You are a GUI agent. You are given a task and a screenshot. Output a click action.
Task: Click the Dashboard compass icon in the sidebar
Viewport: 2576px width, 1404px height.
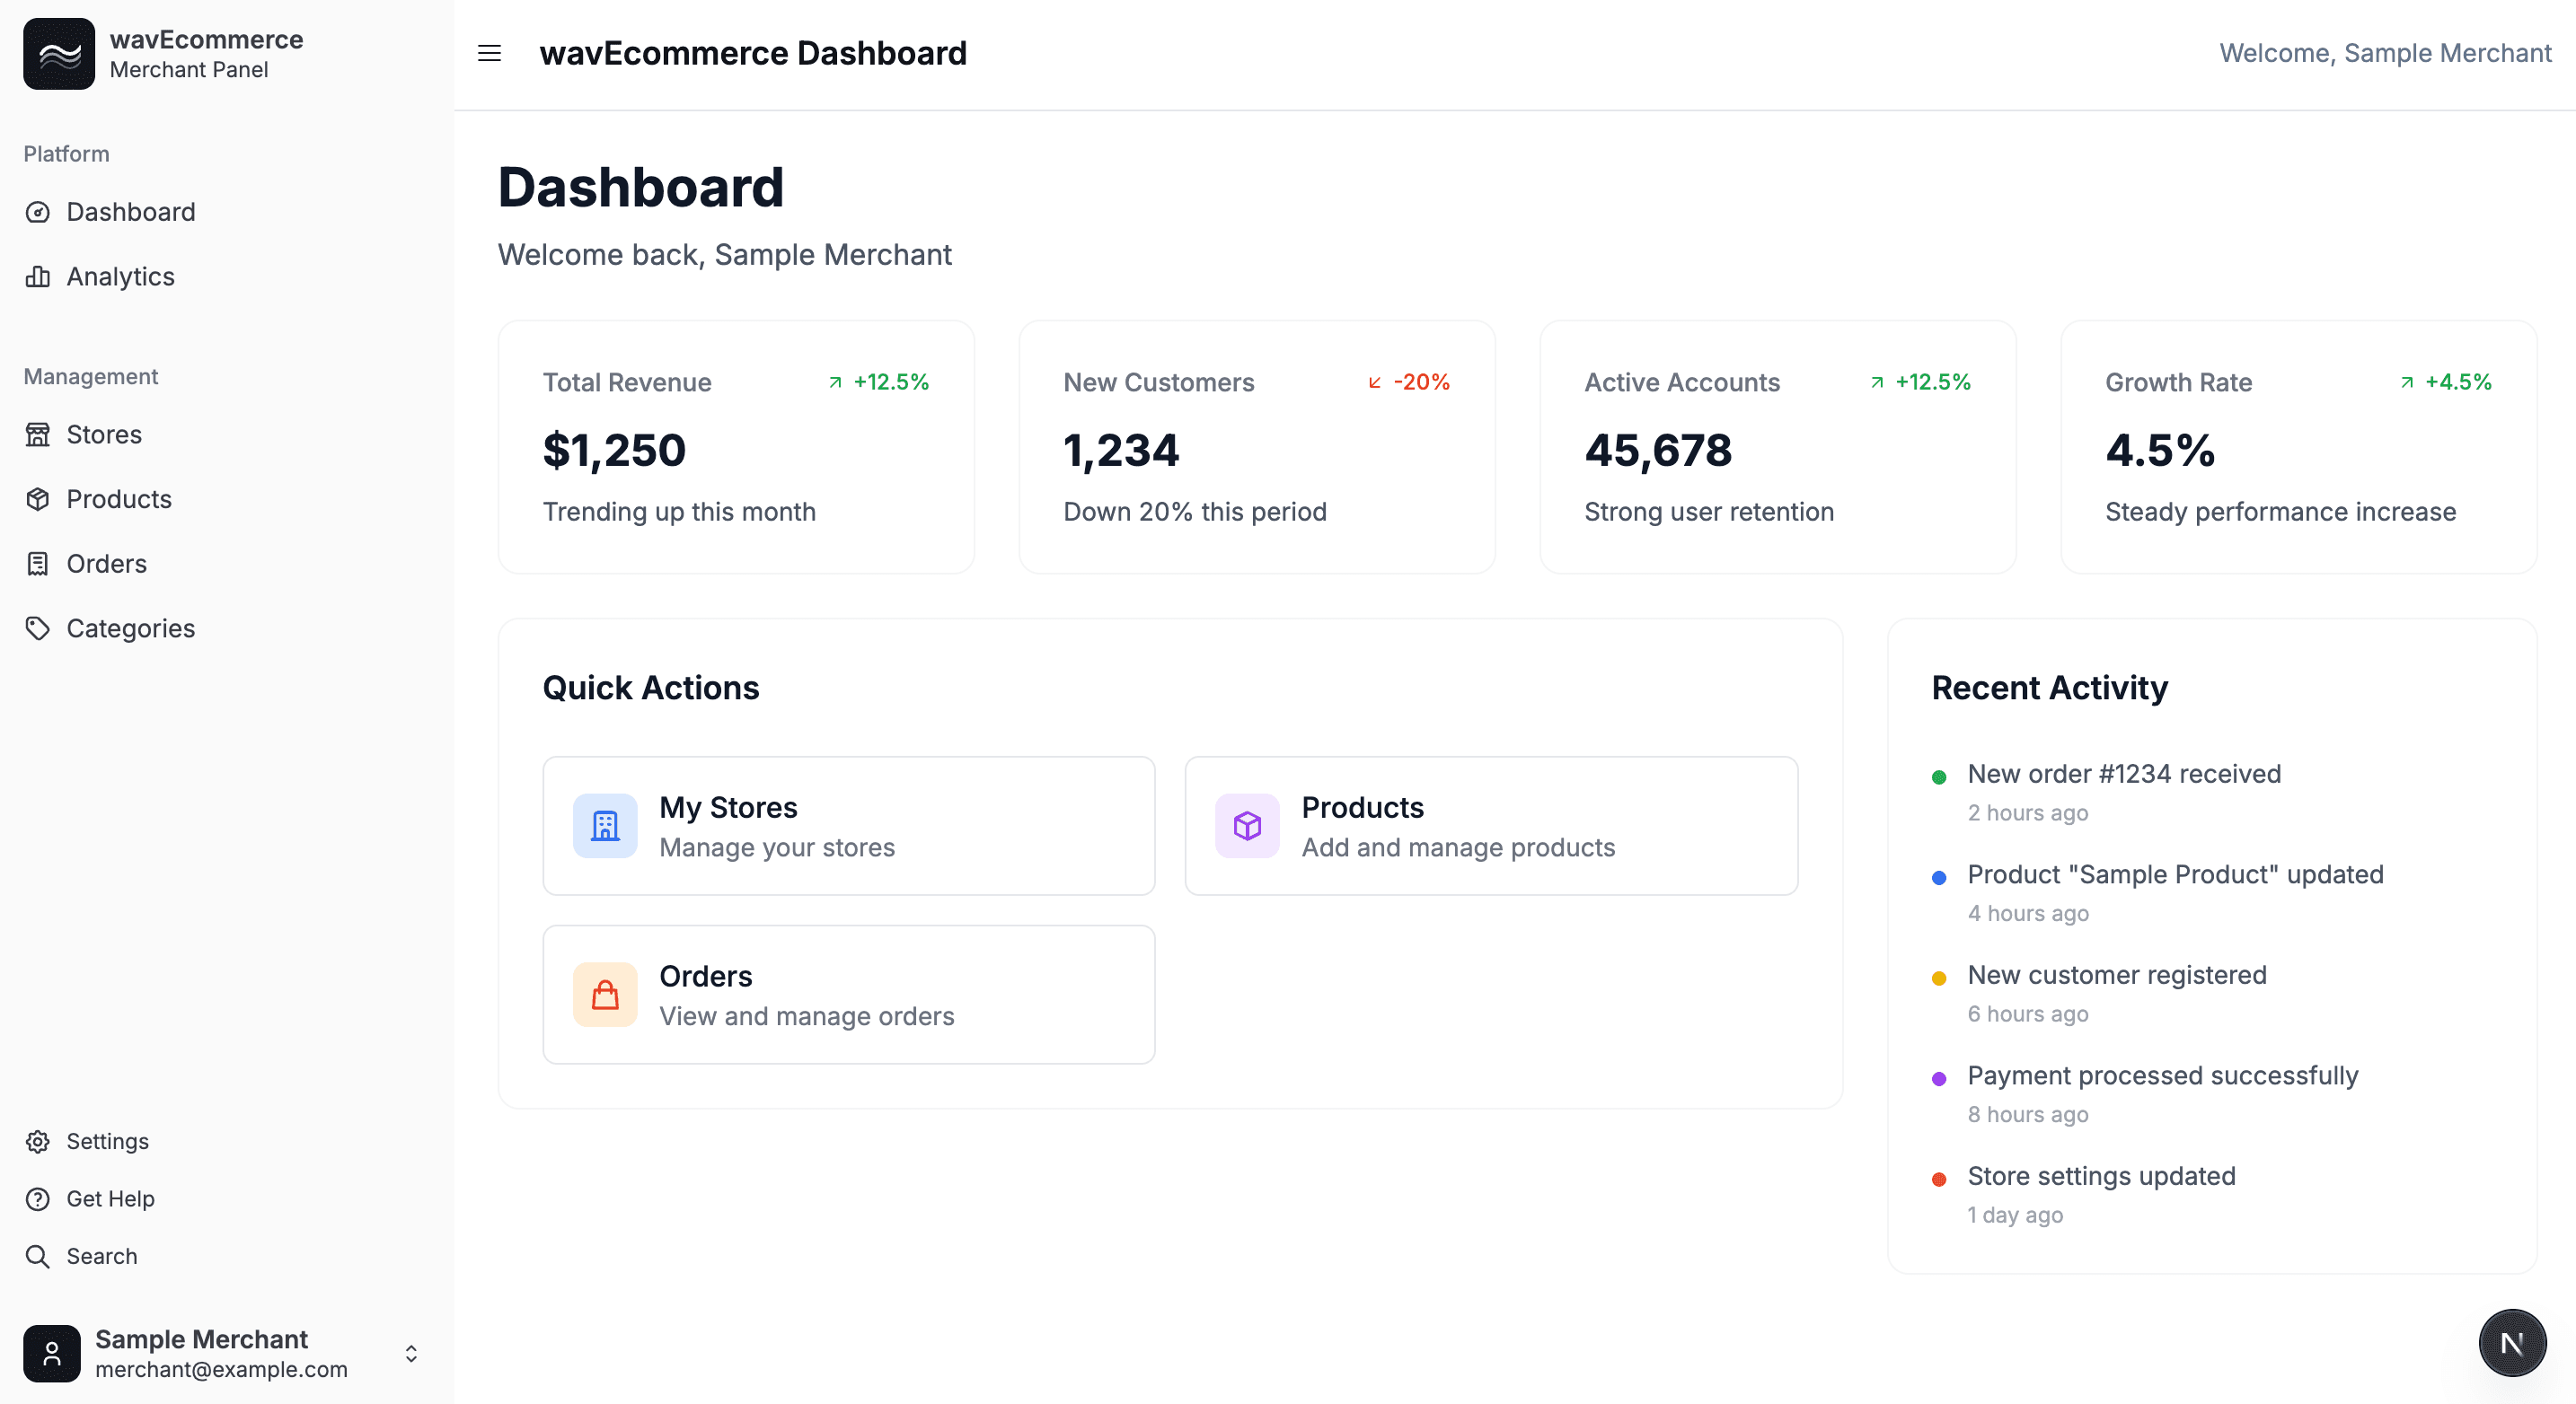point(37,212)
